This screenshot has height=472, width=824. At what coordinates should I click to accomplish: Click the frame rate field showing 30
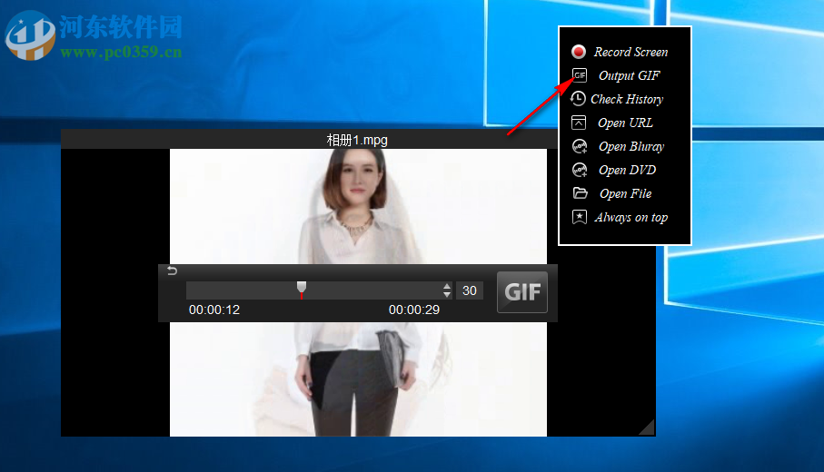click(470, 290)
